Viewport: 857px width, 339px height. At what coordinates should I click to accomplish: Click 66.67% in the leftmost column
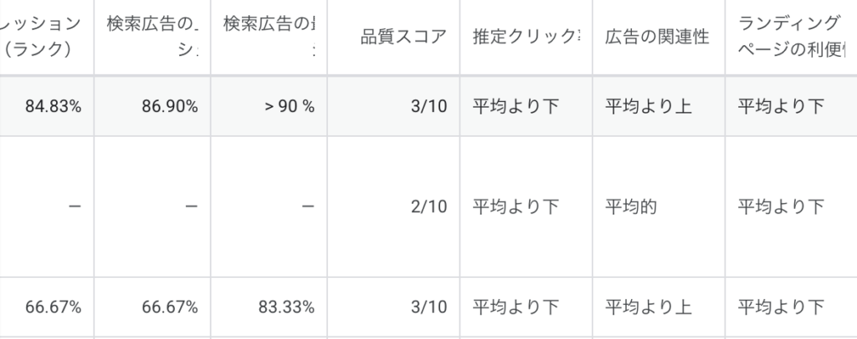point(53,307)
